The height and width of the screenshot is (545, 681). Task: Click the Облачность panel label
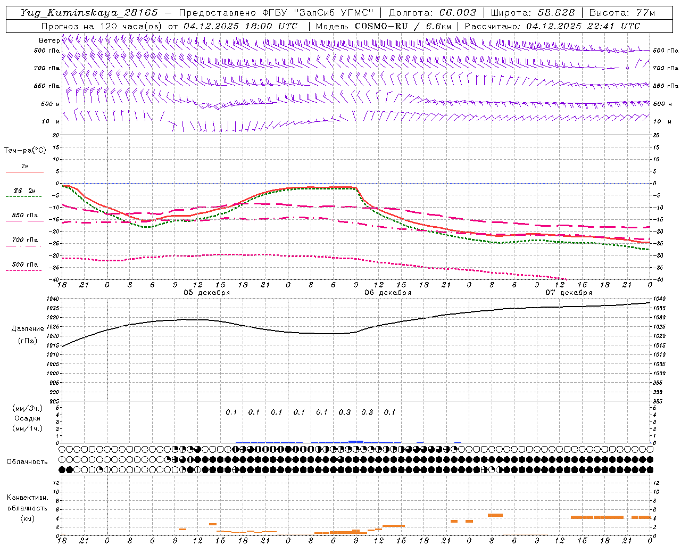pos(27,462)
